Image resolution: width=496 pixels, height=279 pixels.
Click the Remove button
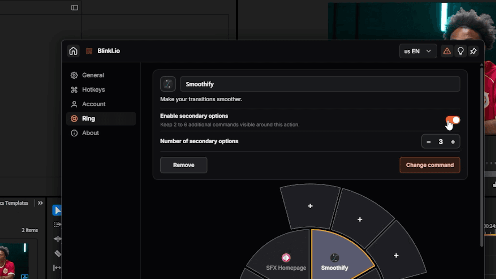coord(184,165)
